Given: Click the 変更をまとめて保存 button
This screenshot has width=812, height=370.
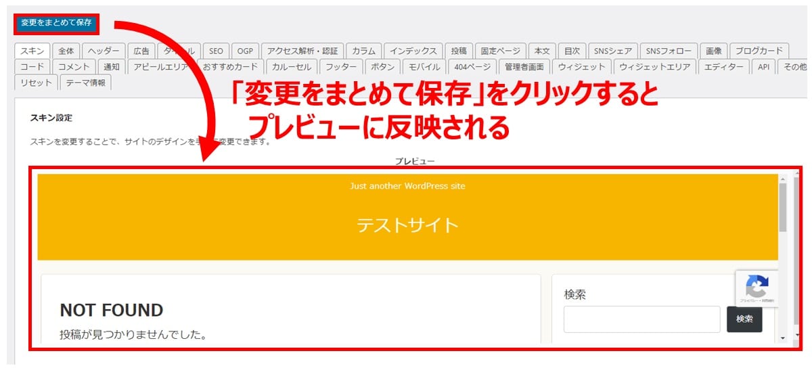Looking at the screenshot, I should (x=56, y=23).
